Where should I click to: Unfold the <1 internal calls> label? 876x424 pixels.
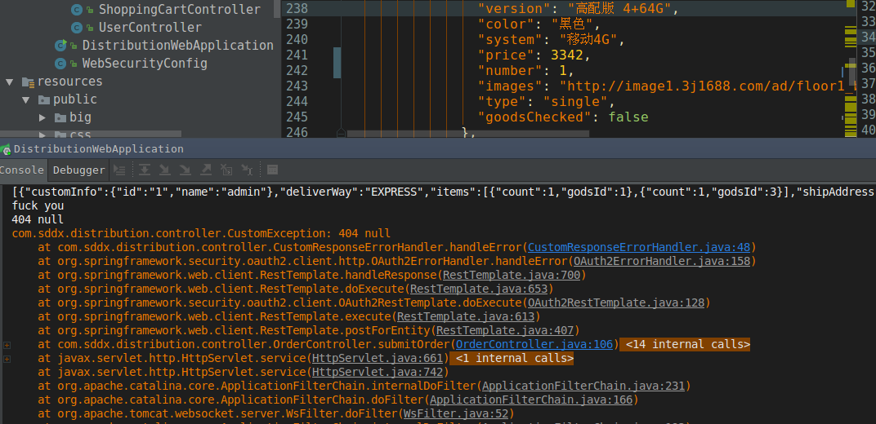[x=512, y=358]
